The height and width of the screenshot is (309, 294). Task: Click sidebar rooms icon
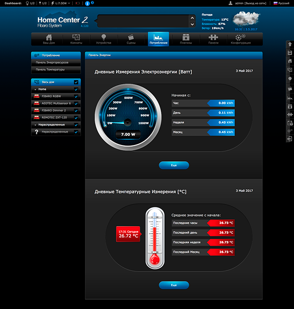click(x=290, y=70)
